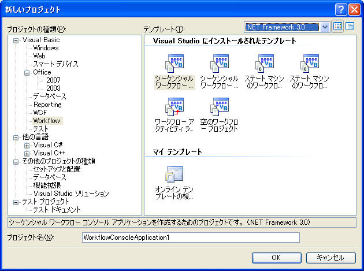Select テスト プロジェクト tree item
364x271 pixels.
[x=46, y=202]
